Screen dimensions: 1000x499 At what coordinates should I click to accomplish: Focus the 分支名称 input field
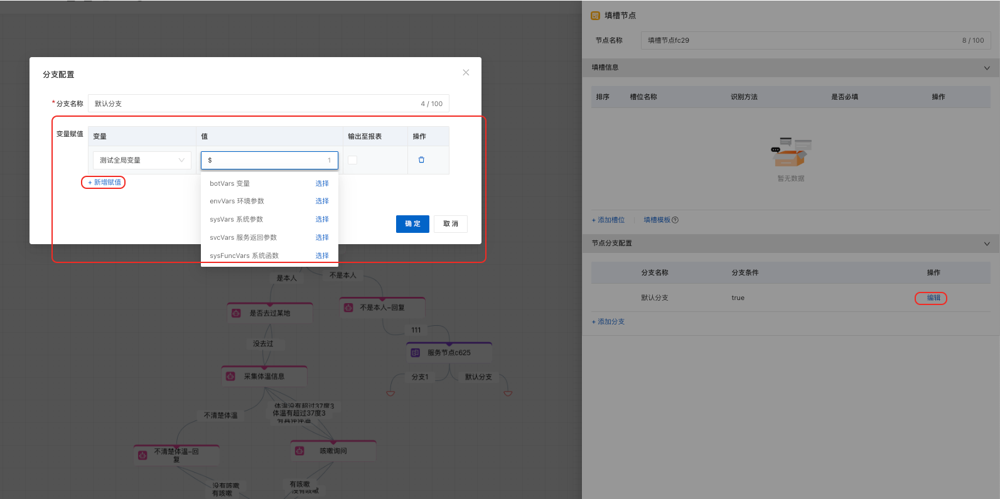tap(269, 104)
